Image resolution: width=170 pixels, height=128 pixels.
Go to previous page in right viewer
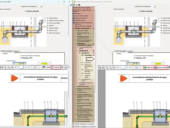point(120,67)
